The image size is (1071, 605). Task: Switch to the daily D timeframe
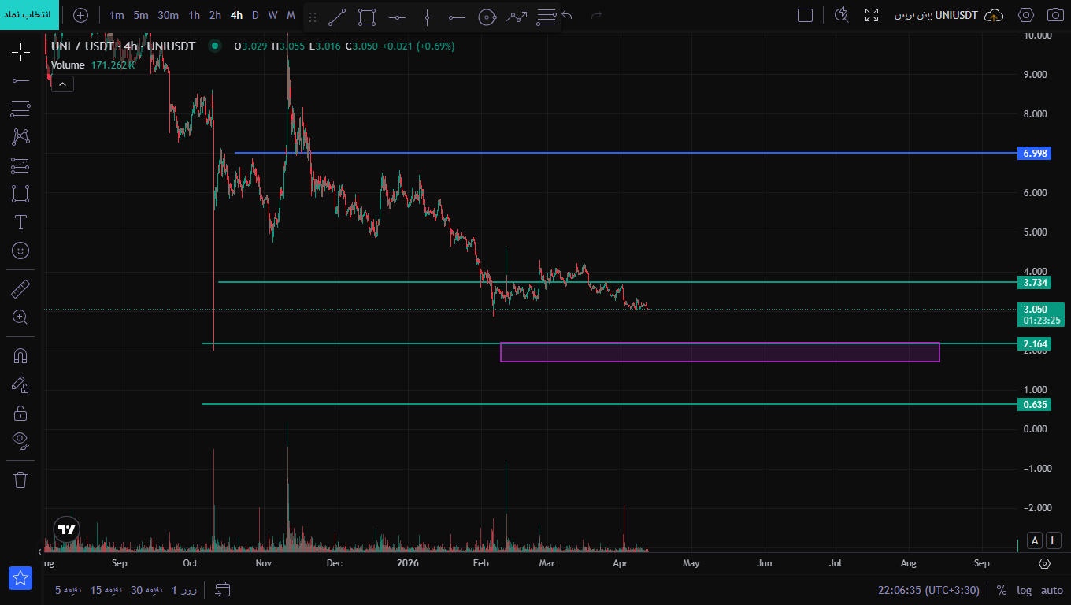click(x=255, y=15)
